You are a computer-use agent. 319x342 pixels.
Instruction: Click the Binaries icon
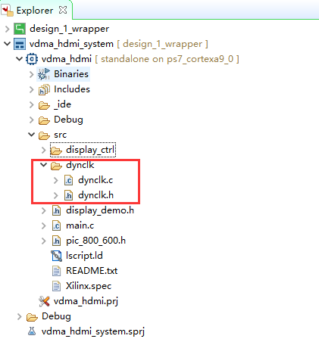(x=44, y=74)
